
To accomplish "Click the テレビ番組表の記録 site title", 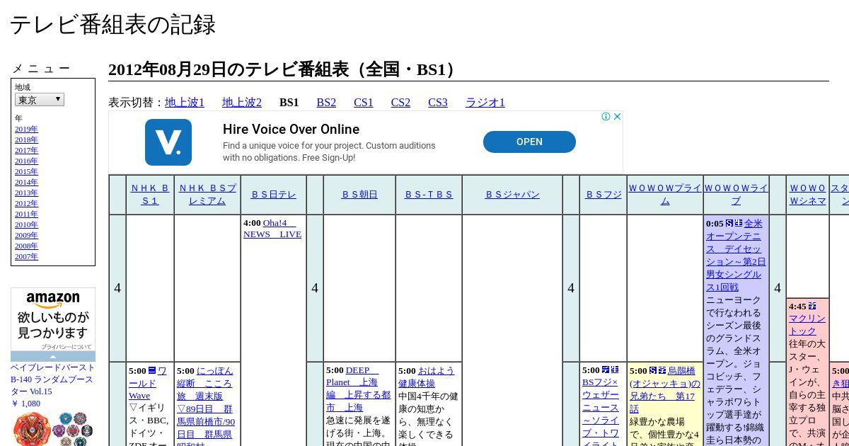I will point(112,25).
